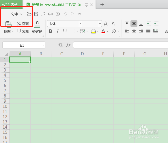Expand the clear eraser dropdown arrow
The height and width of the screenshot is (143, 168).
[118, 31]
